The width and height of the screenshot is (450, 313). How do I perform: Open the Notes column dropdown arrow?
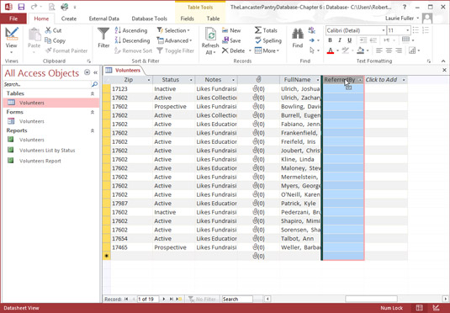[233, 80]
